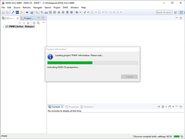
Task: Select PWM [Active - Release] project
Action: pos(20,26)
